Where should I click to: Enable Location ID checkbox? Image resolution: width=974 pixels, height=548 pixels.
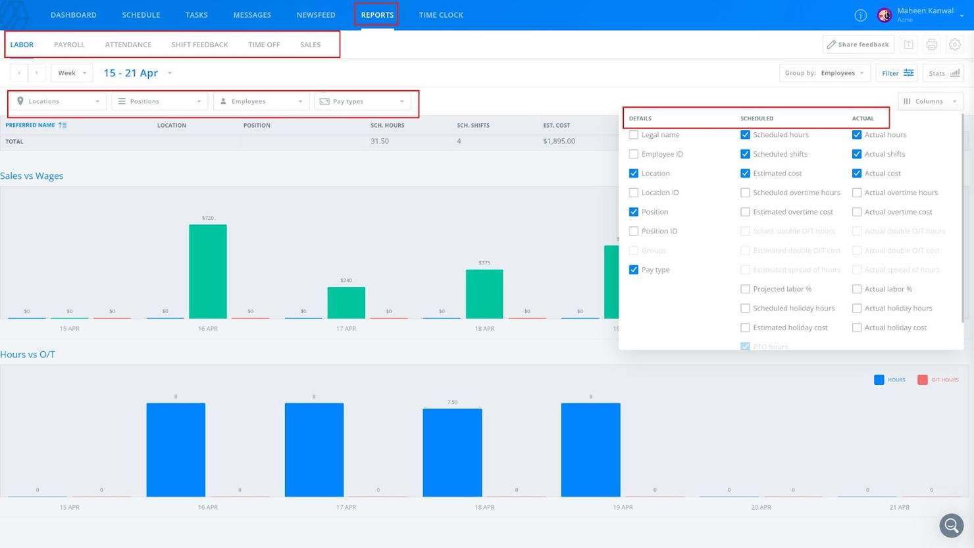pyautogui.click(x=634, y=193)
